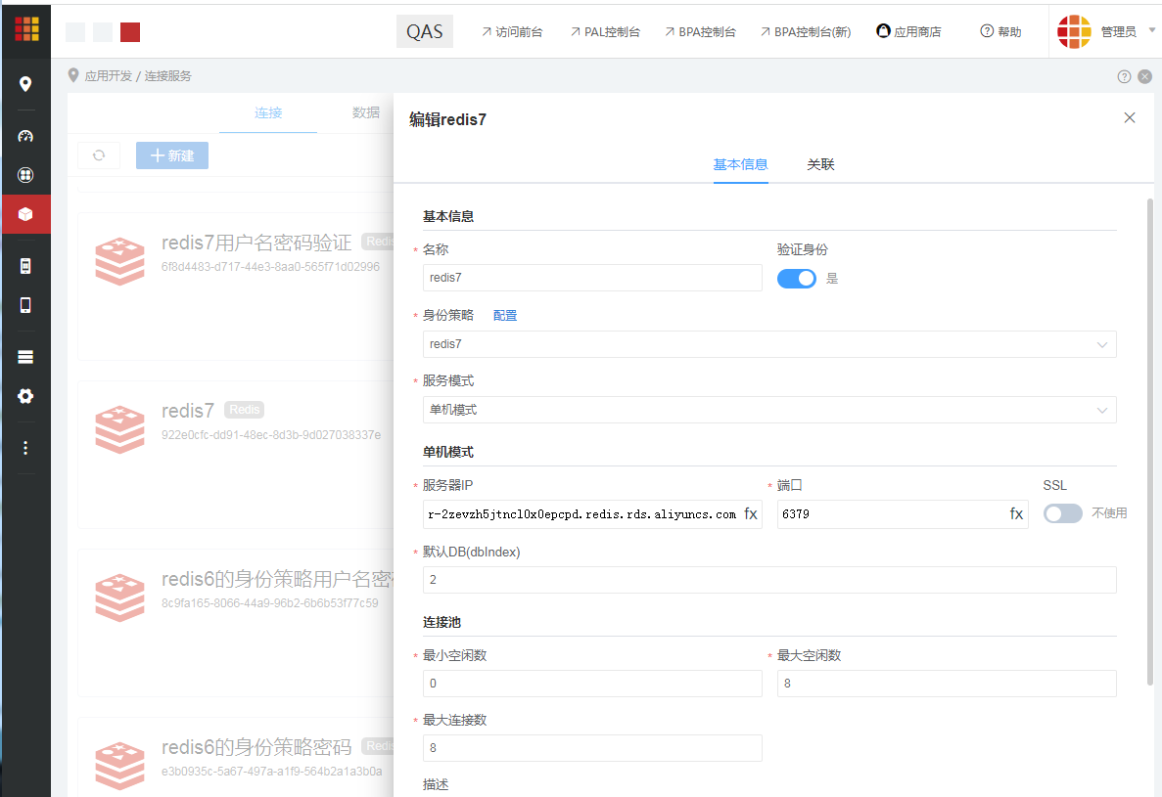
Task: Open the mobile device sidebar icon with screen lines
Action: pos(25,266)
